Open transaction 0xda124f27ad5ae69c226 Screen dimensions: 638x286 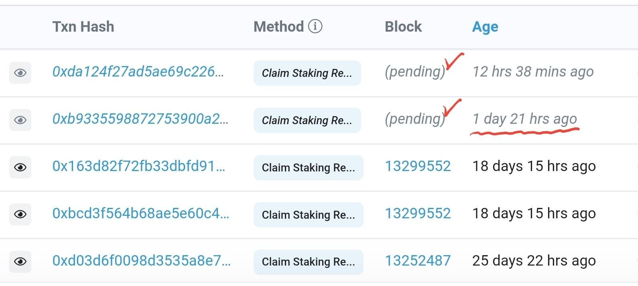click(x=138, y=72)
